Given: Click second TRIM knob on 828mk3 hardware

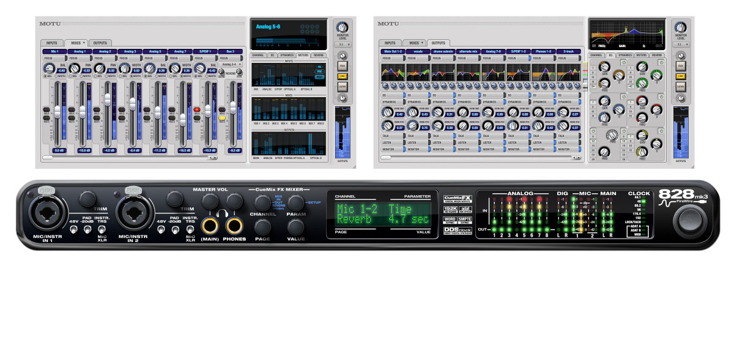Looking at the screenshot, I should (x=174, y=199).
